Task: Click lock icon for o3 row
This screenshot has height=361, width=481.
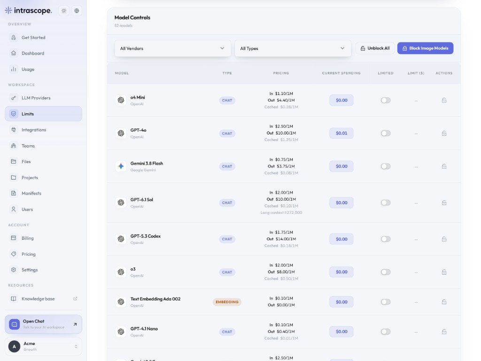Action: point(444,272)
